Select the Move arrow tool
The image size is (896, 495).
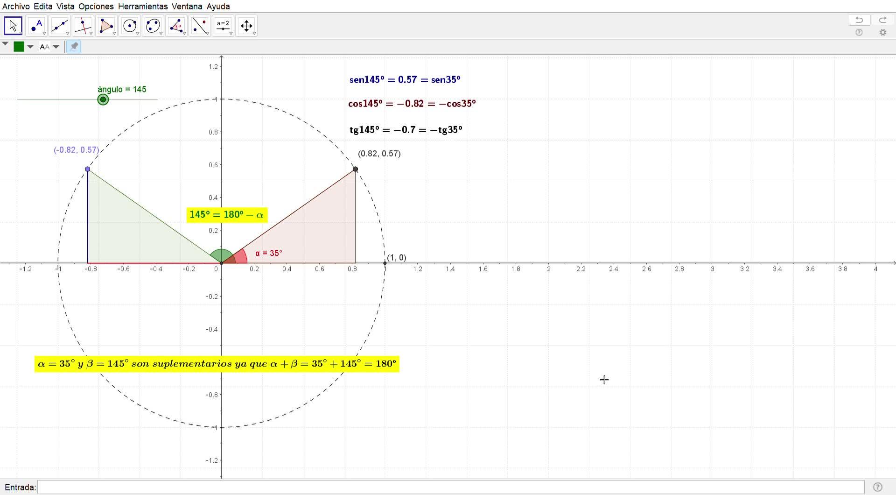pyautogui.click(x=13, y=26)
